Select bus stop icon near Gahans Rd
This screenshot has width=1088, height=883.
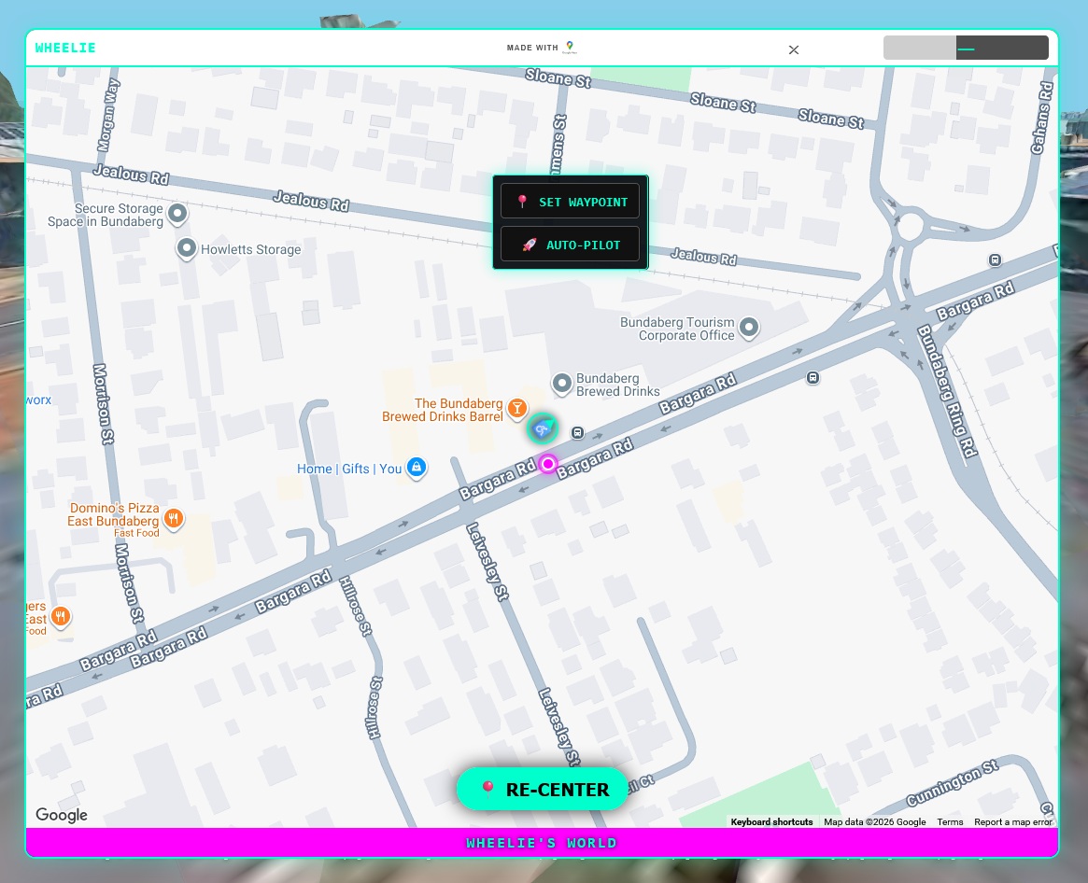995,259
